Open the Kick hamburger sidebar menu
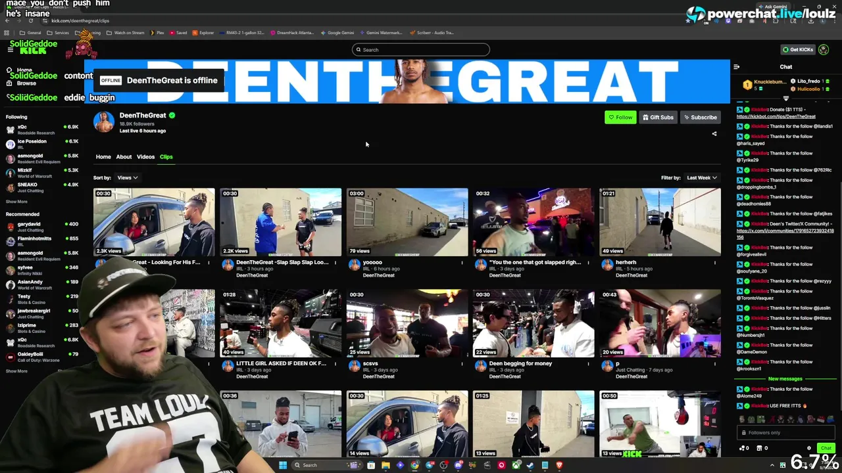This screenshot has width=842, height=473. (11, 50)
